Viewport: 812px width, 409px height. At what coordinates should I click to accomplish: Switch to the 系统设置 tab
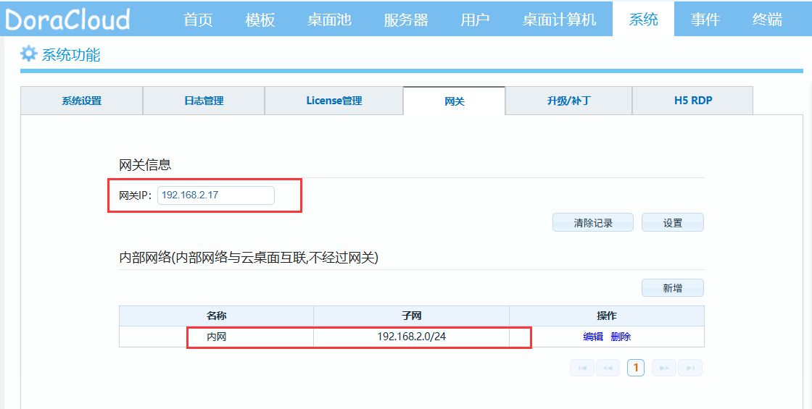pos(82,101)
